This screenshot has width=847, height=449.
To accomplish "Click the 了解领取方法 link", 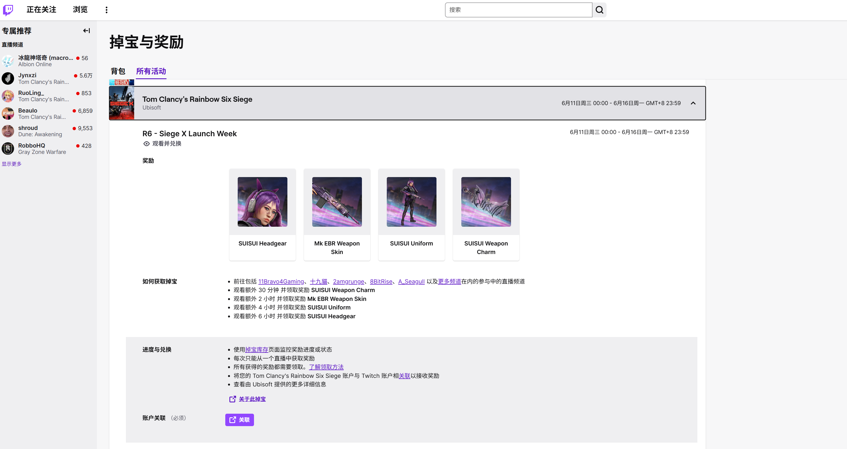I will click(326, 367).
